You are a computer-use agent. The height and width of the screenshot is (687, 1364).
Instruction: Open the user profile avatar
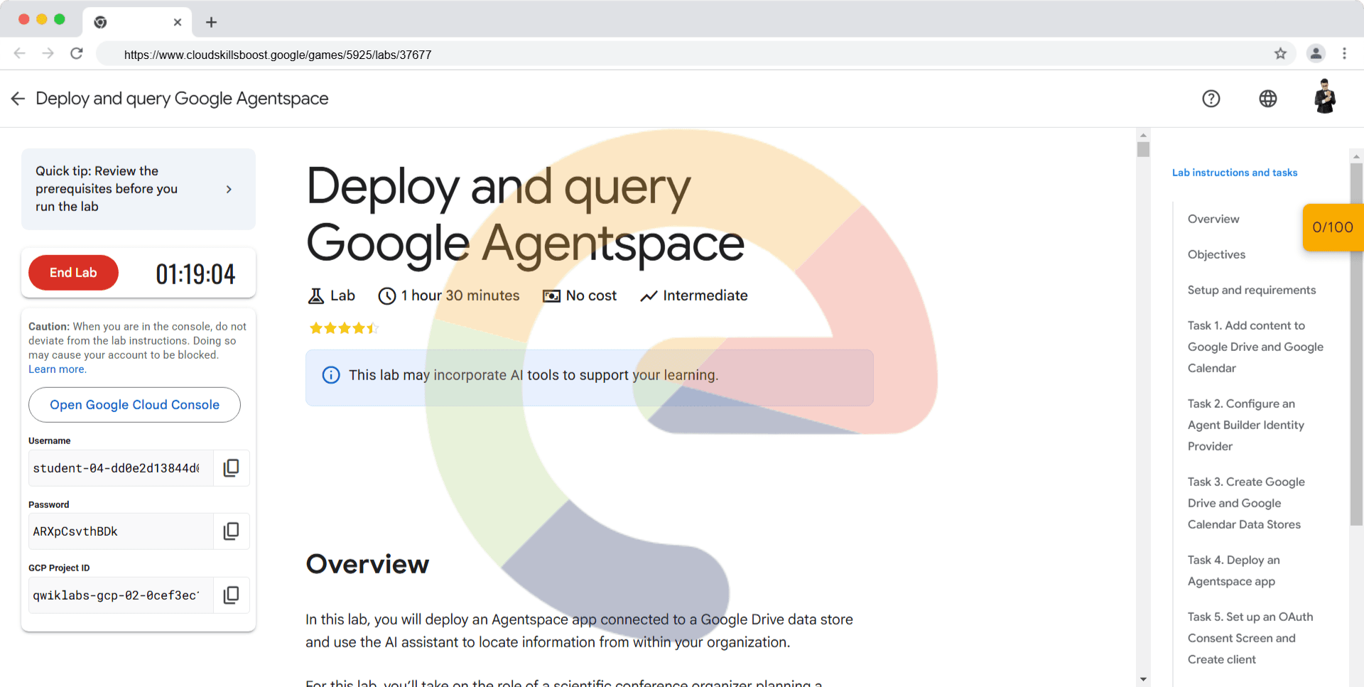[1324, 97]
